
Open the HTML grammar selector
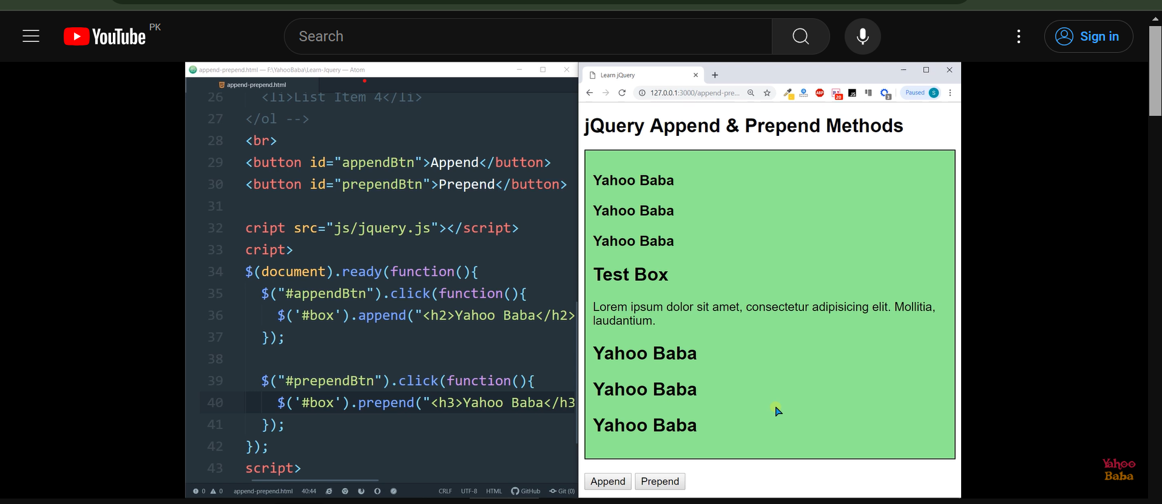(x=493, y=491)
